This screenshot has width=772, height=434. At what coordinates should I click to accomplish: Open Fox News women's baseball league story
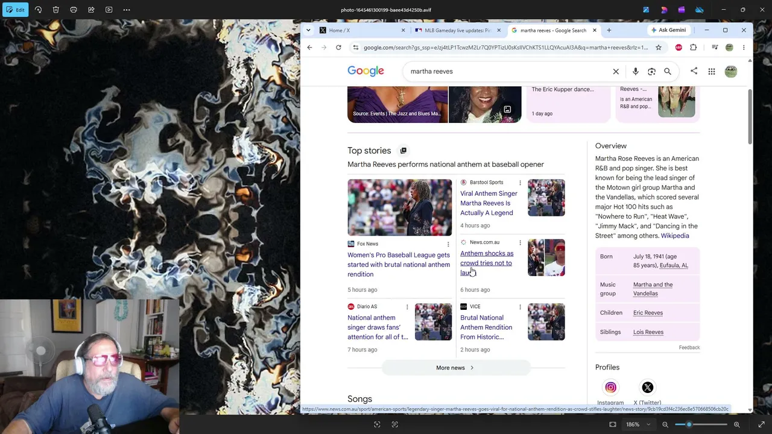pyautogui.click(x=399, y=265)
